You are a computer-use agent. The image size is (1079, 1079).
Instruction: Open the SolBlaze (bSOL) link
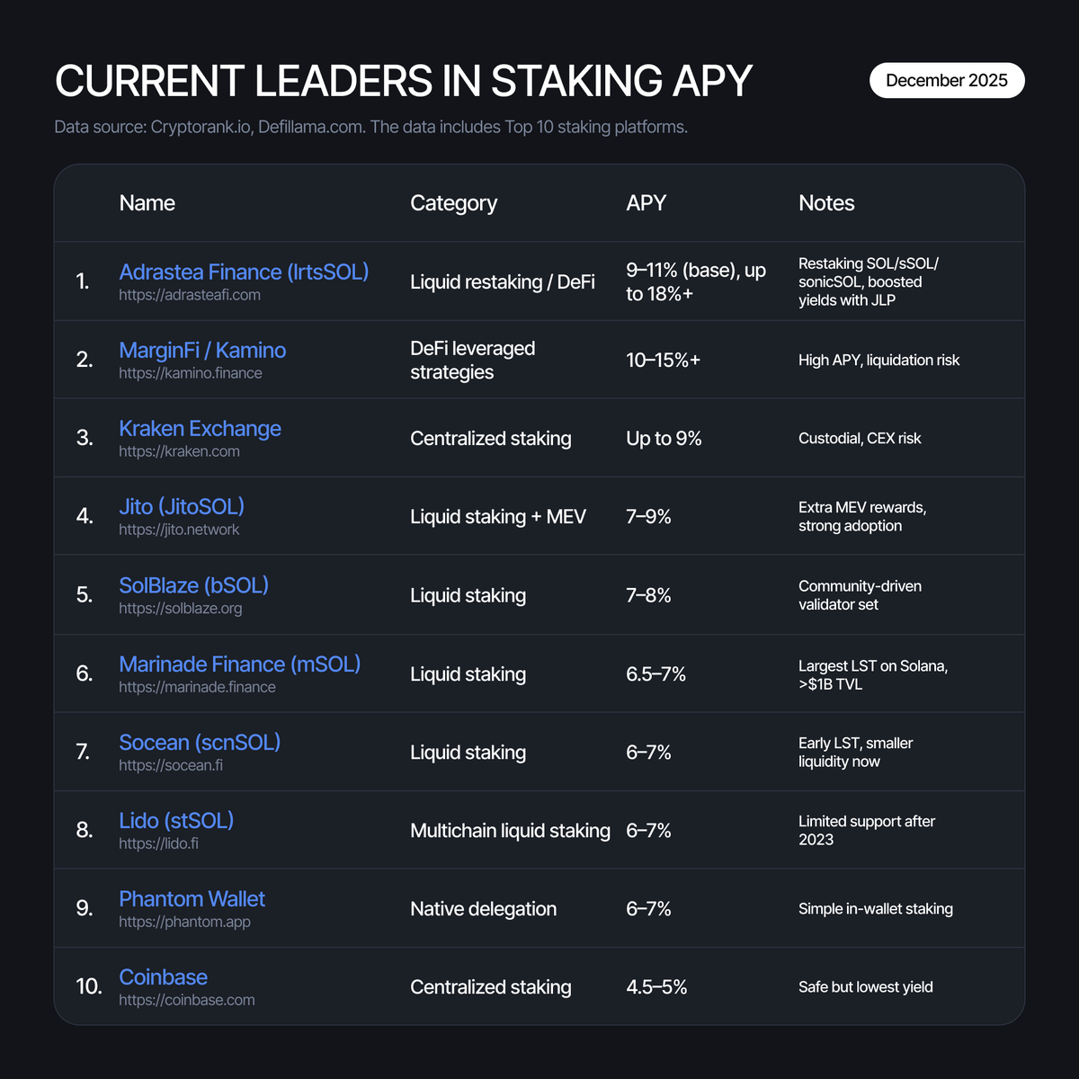coord(193,584)
